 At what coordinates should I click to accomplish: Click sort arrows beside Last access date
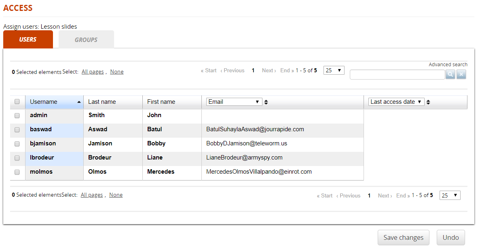pos(428,102)
